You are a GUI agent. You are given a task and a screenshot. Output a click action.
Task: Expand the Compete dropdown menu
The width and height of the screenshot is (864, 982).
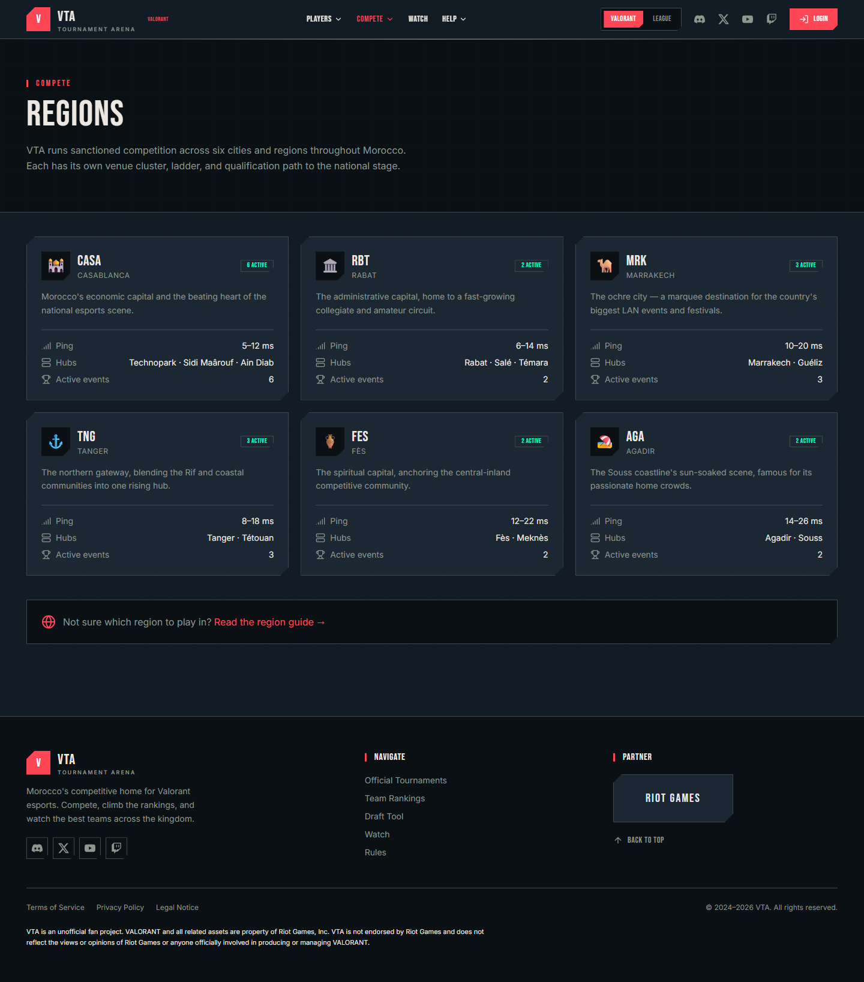point(374,19)
